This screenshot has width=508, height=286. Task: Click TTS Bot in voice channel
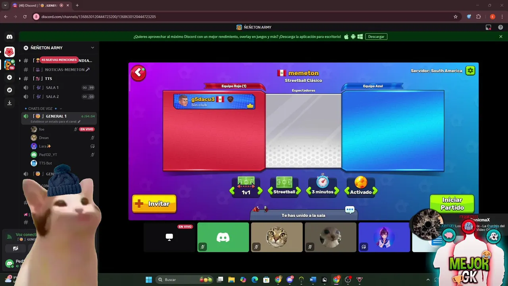(63, 163)
